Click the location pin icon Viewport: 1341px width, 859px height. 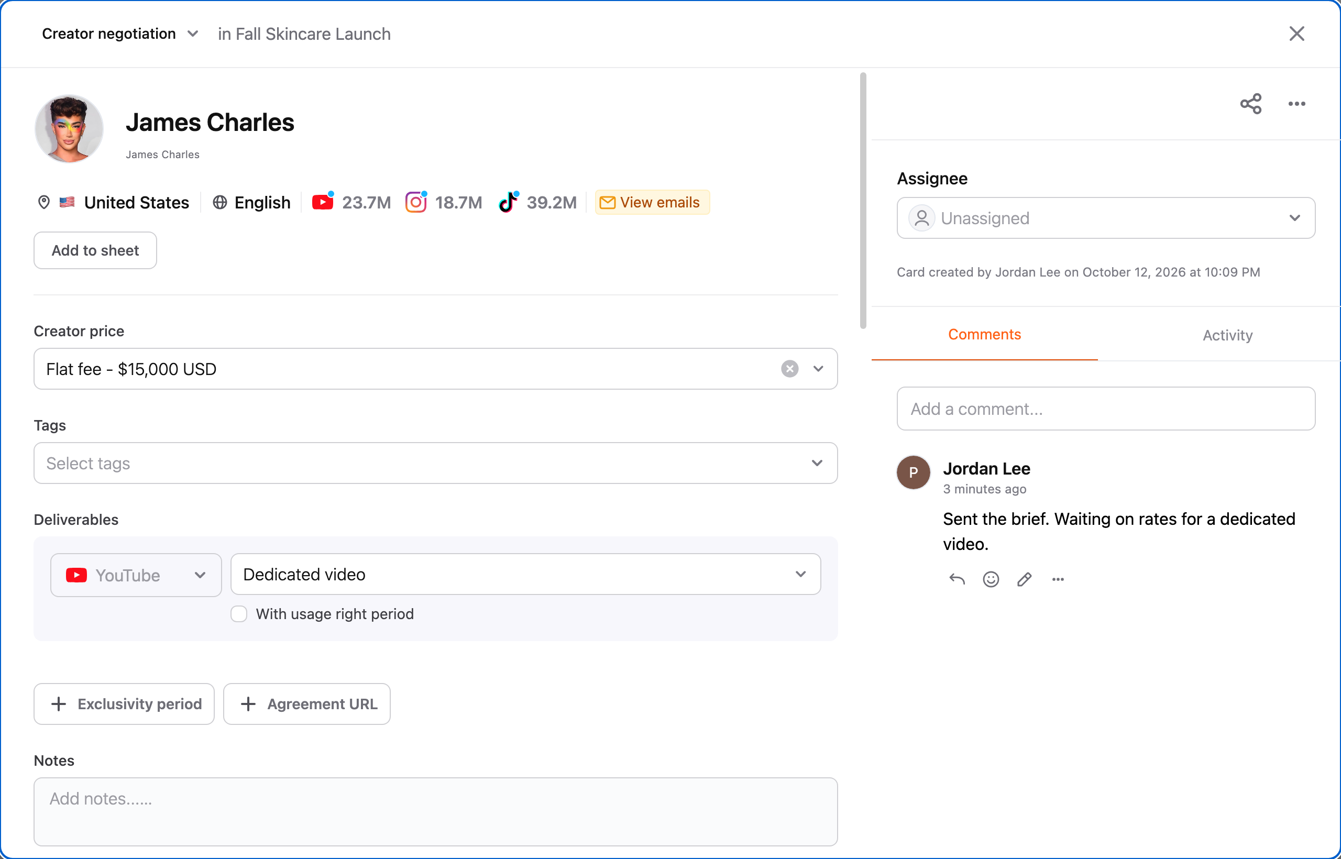tap(43, 202)
